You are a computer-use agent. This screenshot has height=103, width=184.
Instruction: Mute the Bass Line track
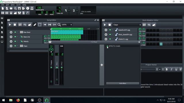[x=15, y=37]
